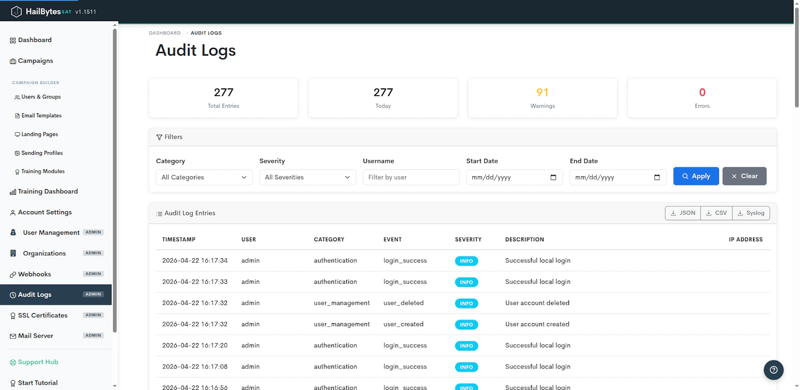Click the Sending Profiles gear icon
Screen dimensions: 800x390
click(x=17, y=153)
